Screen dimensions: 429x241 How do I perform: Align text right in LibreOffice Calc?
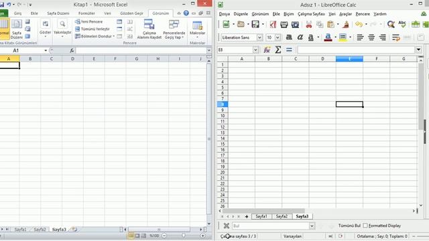[x=383, y=37]
